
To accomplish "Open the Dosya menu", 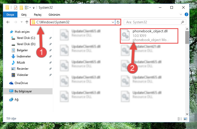I will [10, 15].
